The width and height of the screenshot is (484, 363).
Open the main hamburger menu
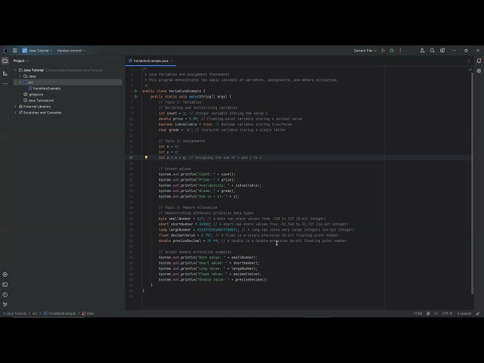point(14,51)
